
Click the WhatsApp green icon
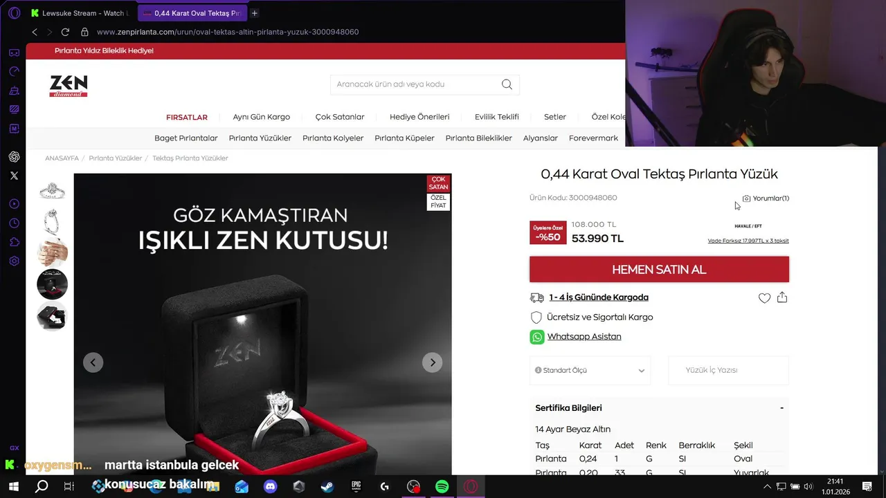click(537, 337)
